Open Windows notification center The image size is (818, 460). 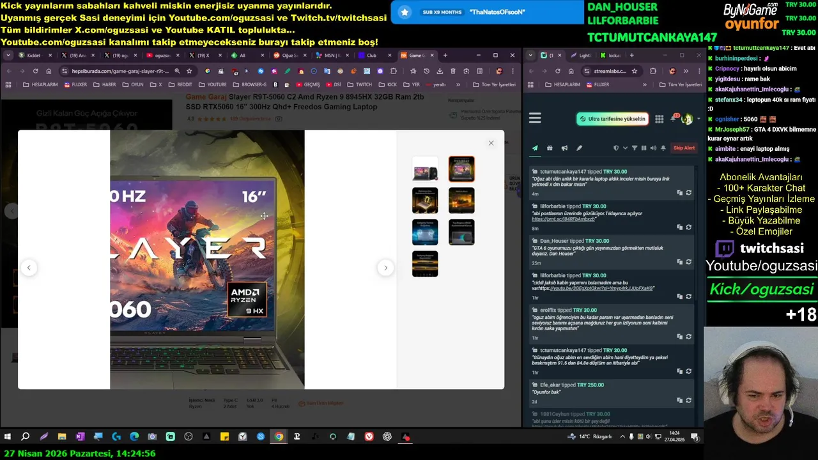coord(695,437)
